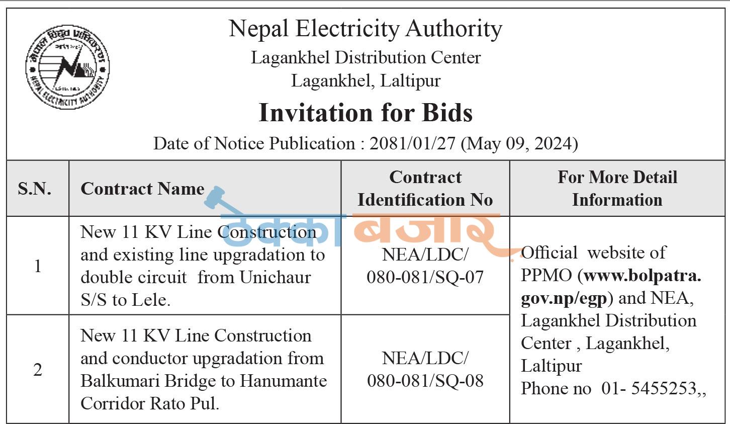
Task: Click serial number 2 cell
Action: (x=38, y=369)
